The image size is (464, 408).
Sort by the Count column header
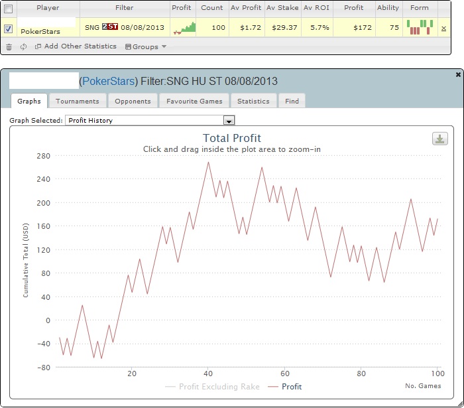click(212, 8)
